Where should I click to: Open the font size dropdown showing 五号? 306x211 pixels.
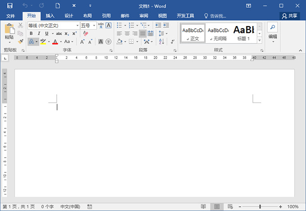coord(94,26)
